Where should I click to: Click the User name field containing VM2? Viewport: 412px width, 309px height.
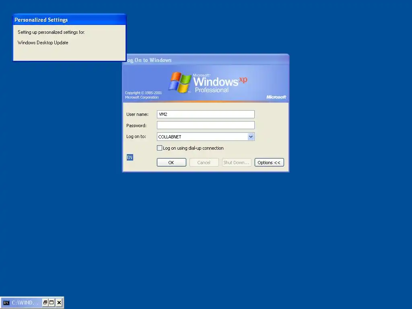pyautogui.click(x=206, y=114)
